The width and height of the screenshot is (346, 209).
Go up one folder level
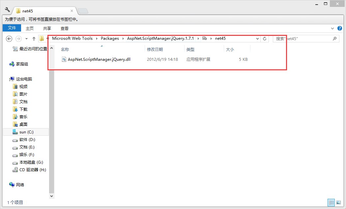coord(34,39)
